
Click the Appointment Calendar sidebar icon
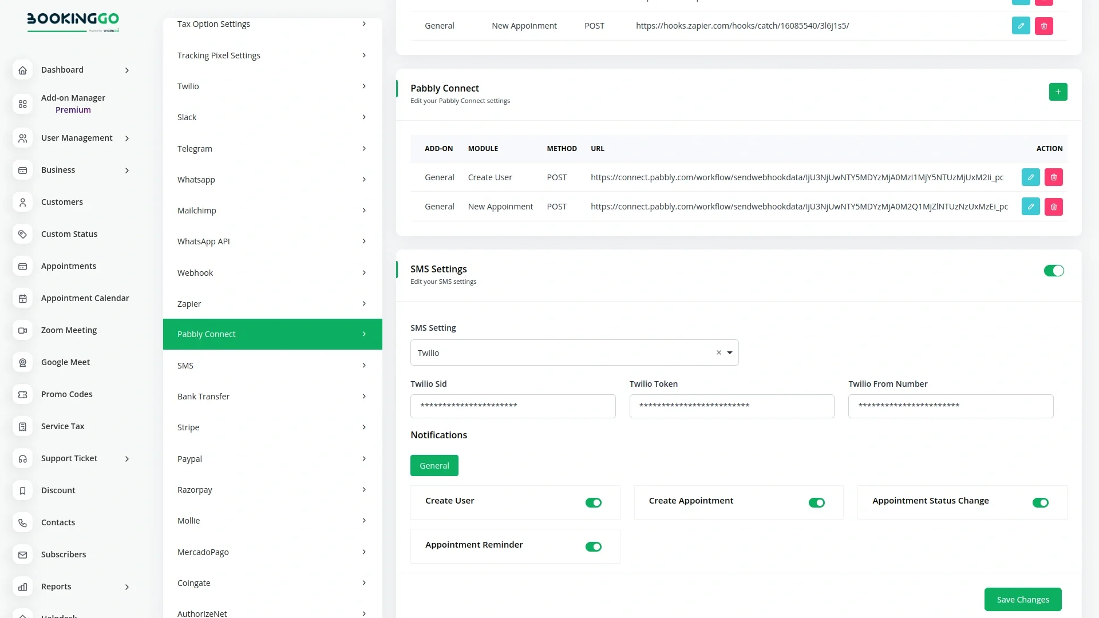(x=22, y=298)
